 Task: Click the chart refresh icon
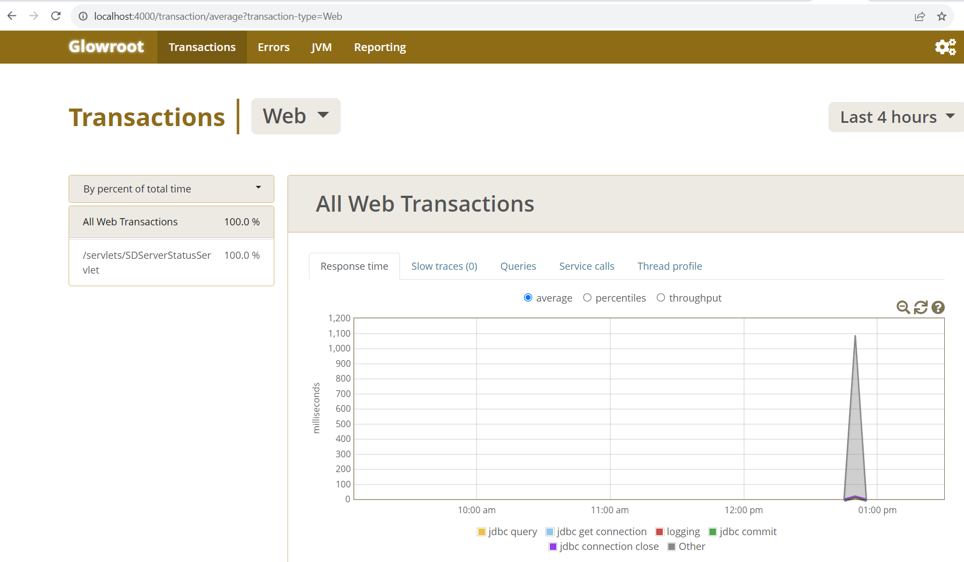(921, 308)
